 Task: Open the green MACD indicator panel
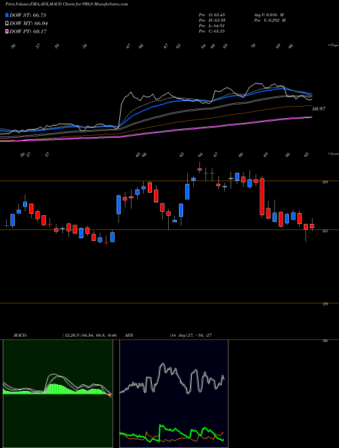pyautogui.click(x=58, y=394)
